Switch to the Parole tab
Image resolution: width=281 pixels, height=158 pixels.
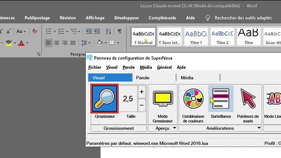tap(154, 78)
